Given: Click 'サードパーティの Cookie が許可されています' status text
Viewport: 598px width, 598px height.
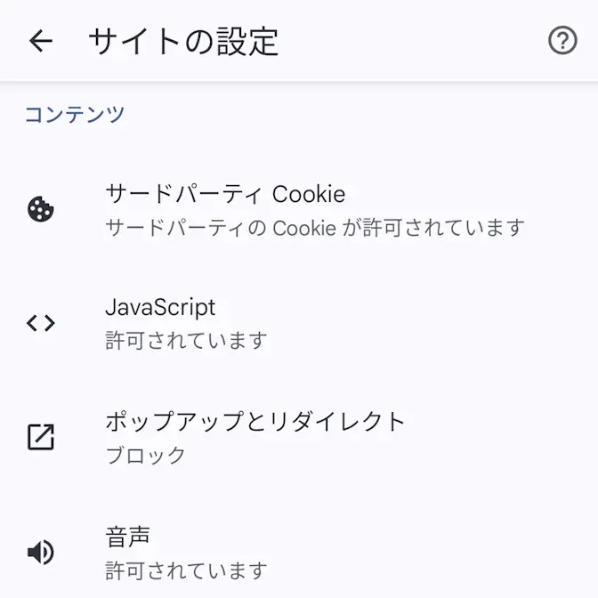Looking at the screenshot, I should [x=315, y=227].
